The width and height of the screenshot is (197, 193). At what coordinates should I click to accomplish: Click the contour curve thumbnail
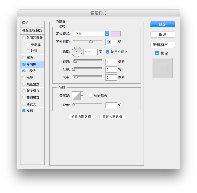pos(76,96)
